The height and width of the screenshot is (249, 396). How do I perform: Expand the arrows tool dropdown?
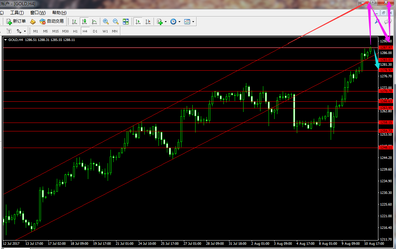tap(25, 31)
